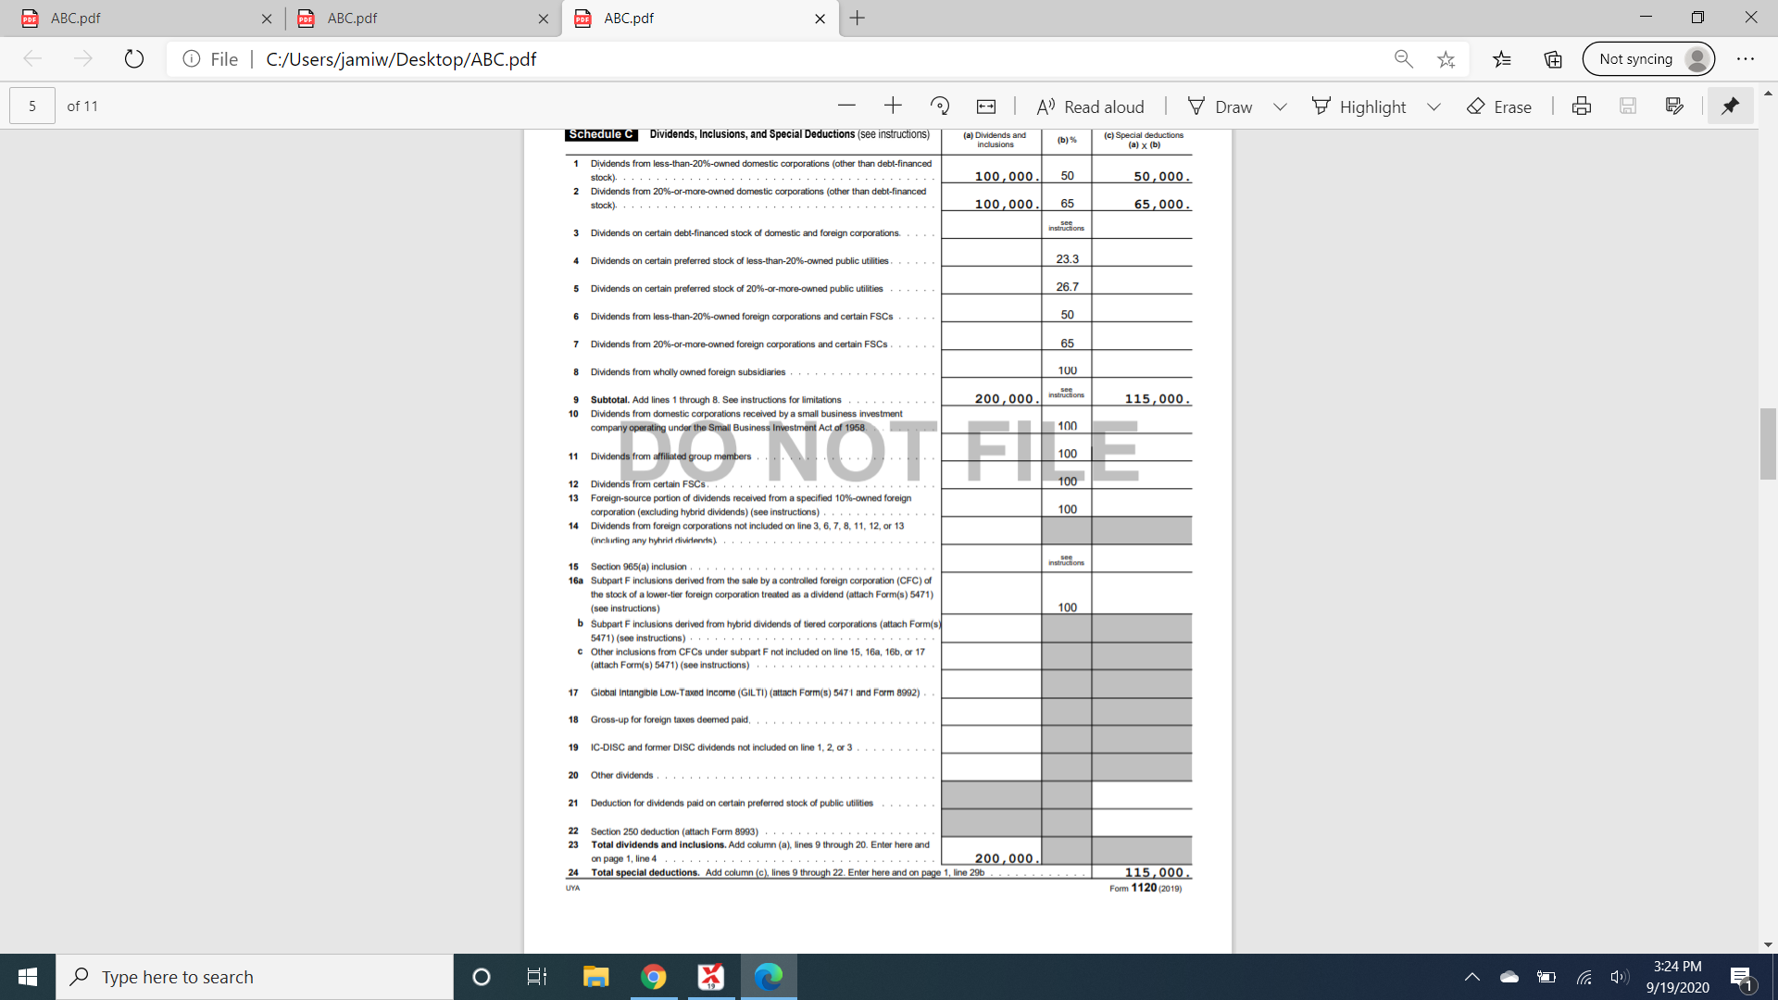Viewport: 1778px width, 1000px height.
Task: Add this page to favorites
Action: [1446, 58]
